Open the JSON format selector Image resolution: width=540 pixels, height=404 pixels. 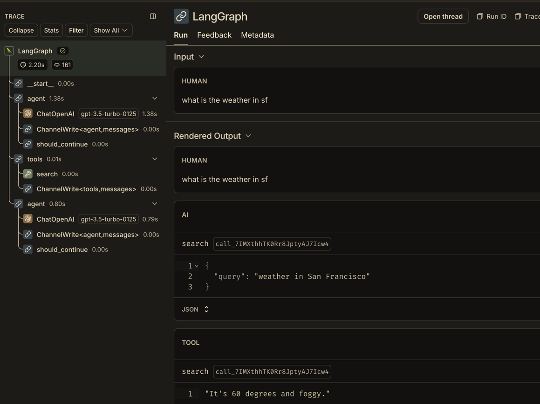click(195, 309)
